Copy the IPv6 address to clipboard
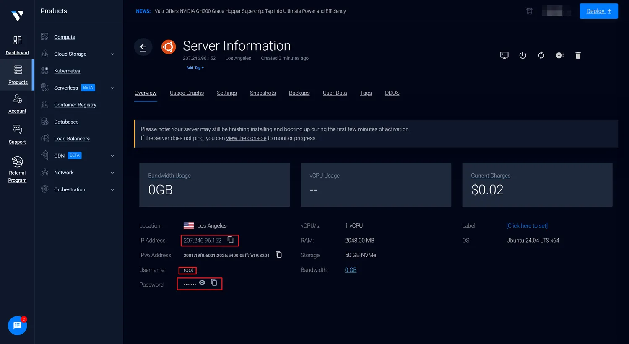This screenshot has height=344, width=629. 278,255
